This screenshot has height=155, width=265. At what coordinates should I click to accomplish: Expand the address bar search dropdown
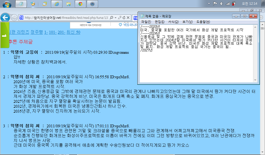(x=115, y=18)
